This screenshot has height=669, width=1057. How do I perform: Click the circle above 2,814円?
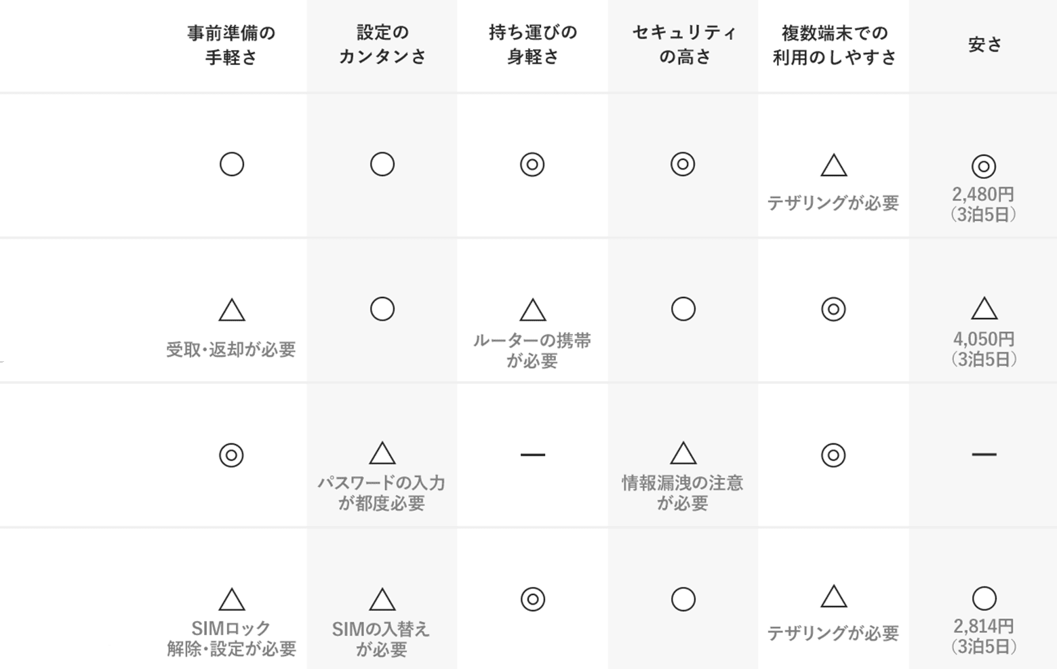click(984, 599)
